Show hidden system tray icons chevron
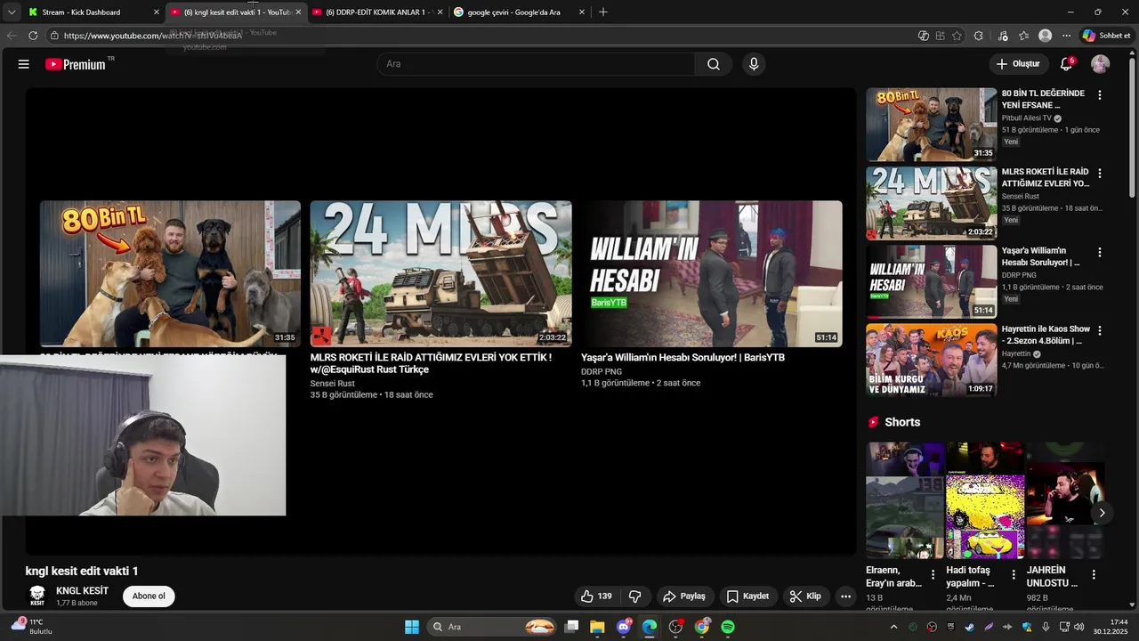This screenshot has width=1139, height=641. pos(893,627)
